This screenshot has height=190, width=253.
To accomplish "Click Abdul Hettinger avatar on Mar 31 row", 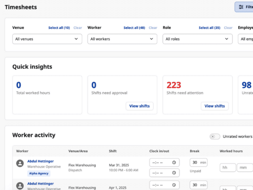I will coord(20,163).
